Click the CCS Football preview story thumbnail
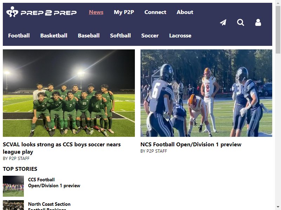281x210 pixels. pos(13,186)
